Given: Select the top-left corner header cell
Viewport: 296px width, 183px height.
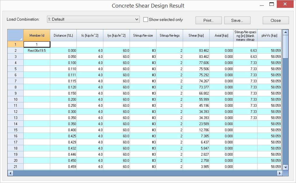Looking at the screenshot, I should (15, 35).
